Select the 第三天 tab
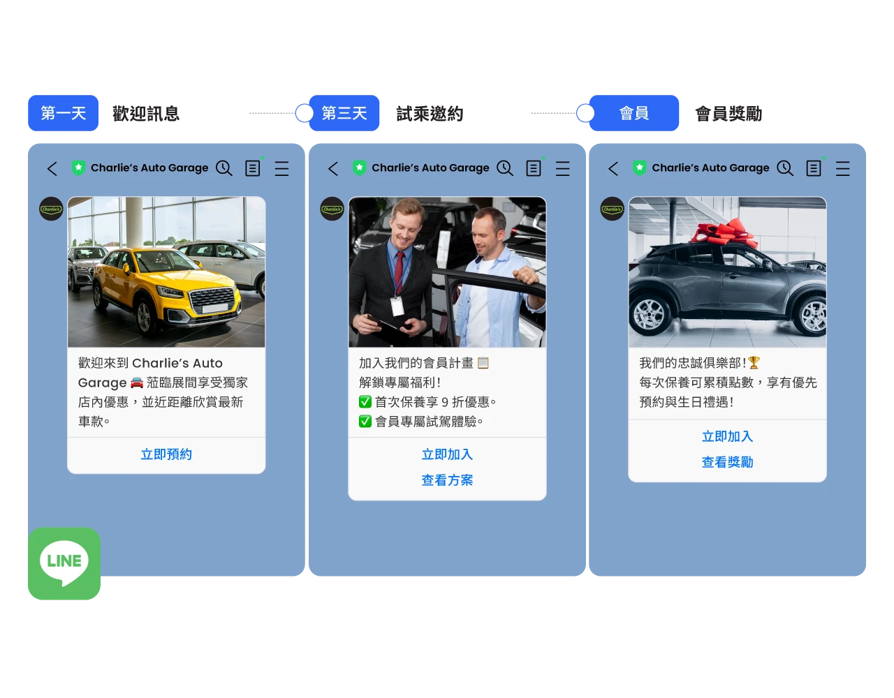 (344, 113)
